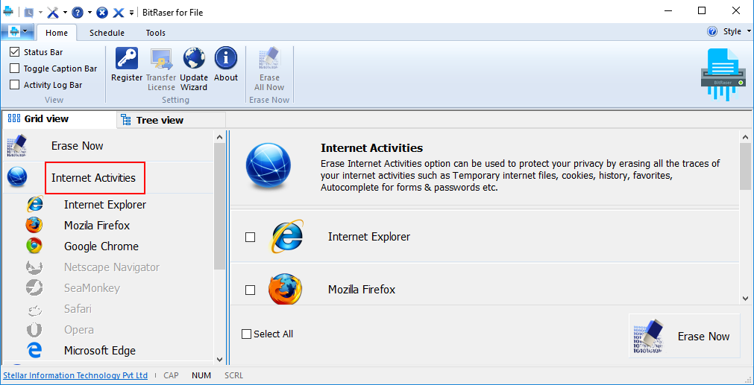Click the Internet Explorer icon in sidebar list
The image size is (754, 385).
(34, 205)
